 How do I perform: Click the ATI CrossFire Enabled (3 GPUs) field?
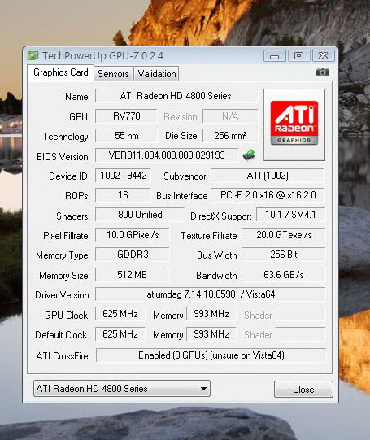[211, 355]
